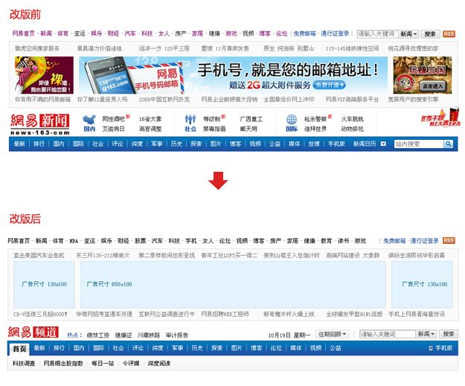The image size is (465, 386).
Task: Click the 广告尺寸 650x100 ad placeholder
Action: 233,285
